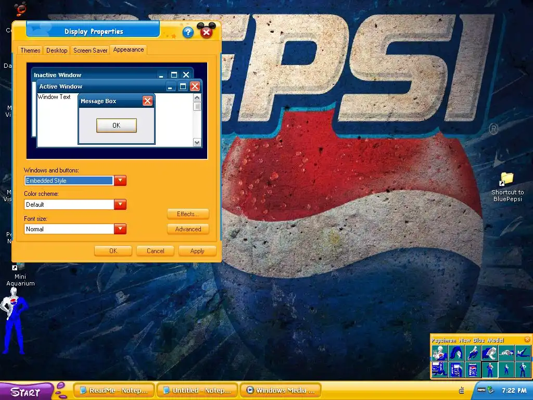Click the Pepsi can icon
533x400 pixels.
click(x=473, y=369)
